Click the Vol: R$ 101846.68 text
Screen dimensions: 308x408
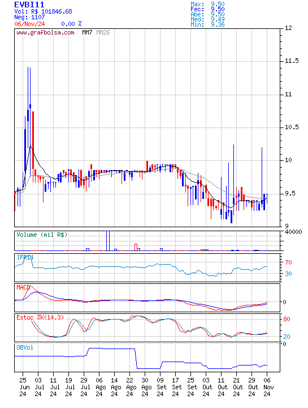click(x=43, y=12)
